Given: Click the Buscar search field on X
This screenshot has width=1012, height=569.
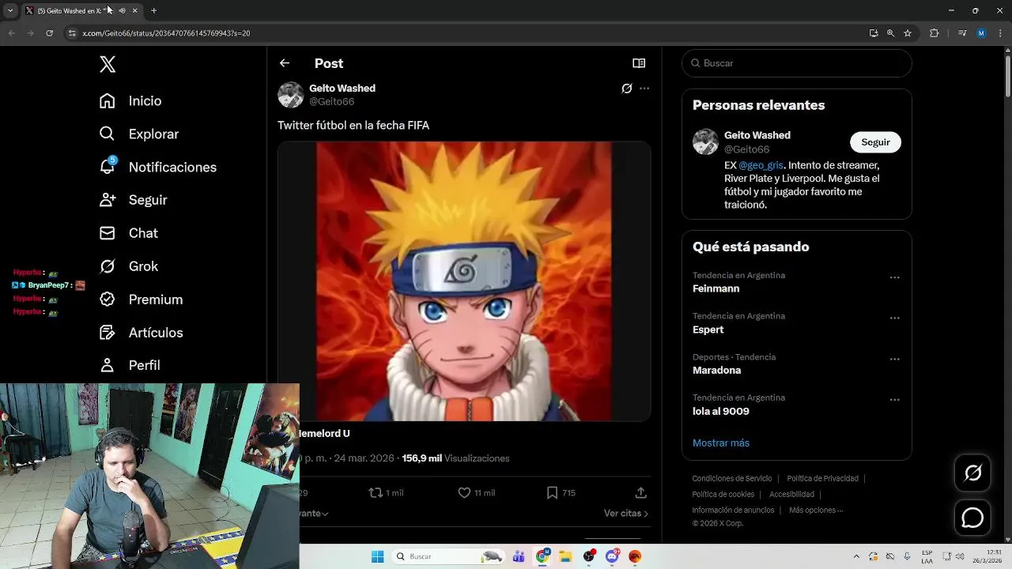Looking at the screenshot, I should (797, 63).
